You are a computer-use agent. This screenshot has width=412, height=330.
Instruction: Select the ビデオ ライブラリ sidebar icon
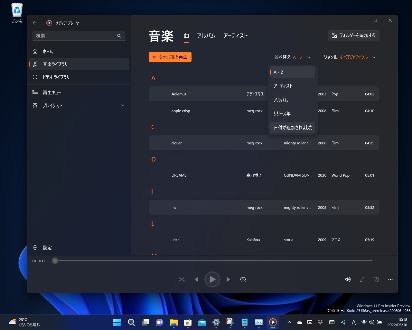35,77
